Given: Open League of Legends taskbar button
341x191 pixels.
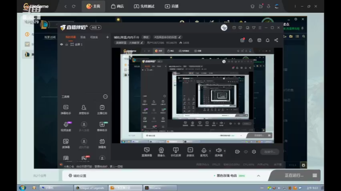Looking at the screenshot, I should (x=90, y=188).
